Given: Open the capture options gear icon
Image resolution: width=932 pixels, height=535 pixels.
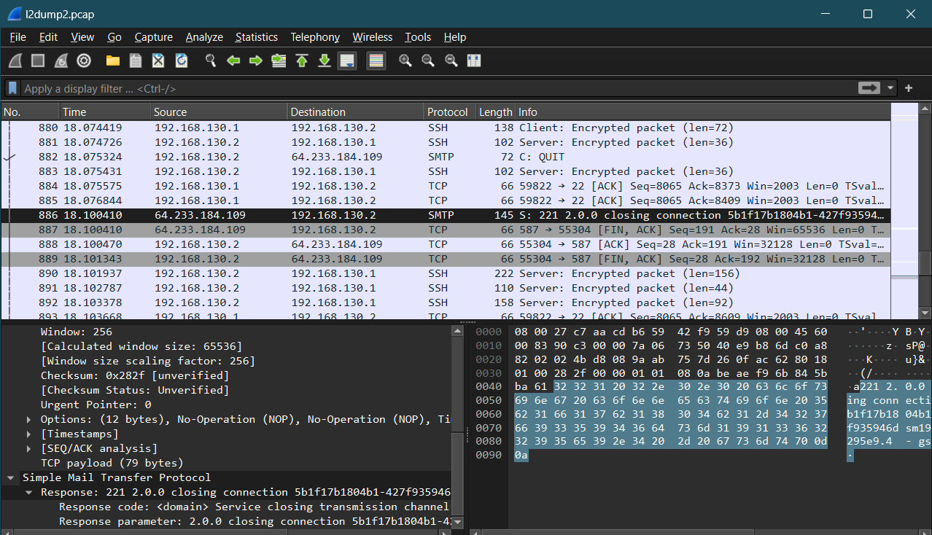Looking at the screenshot, I should pos(84,61).
